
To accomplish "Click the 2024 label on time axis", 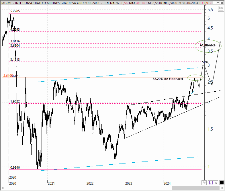I will 167,183.
